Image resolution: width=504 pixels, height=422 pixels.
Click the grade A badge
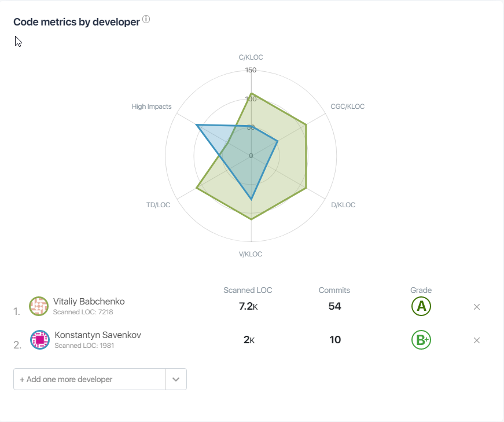[421, 306]
